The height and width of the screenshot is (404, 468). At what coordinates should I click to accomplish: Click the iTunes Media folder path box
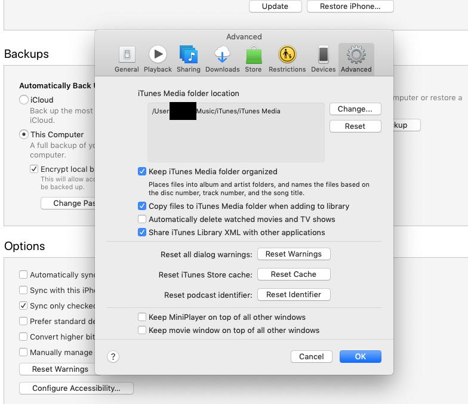click(x=236, y=132)
